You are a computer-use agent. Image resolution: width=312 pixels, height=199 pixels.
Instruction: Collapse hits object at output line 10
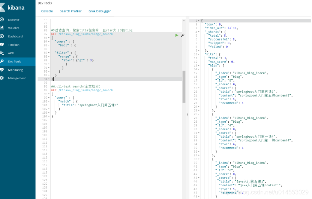click(x=199, y=54)
